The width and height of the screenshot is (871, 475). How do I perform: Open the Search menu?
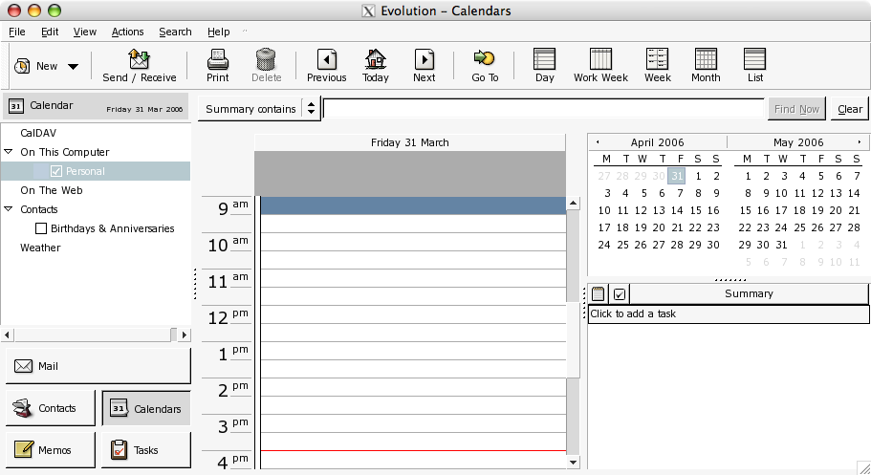pyautogui.click(x=175, y=32)
